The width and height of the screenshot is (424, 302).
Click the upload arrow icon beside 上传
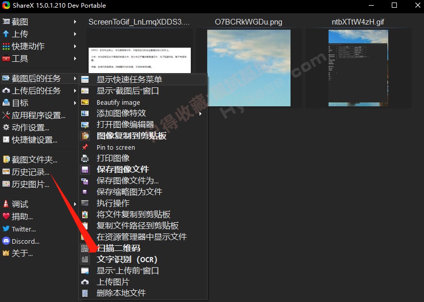click(6, 34)
